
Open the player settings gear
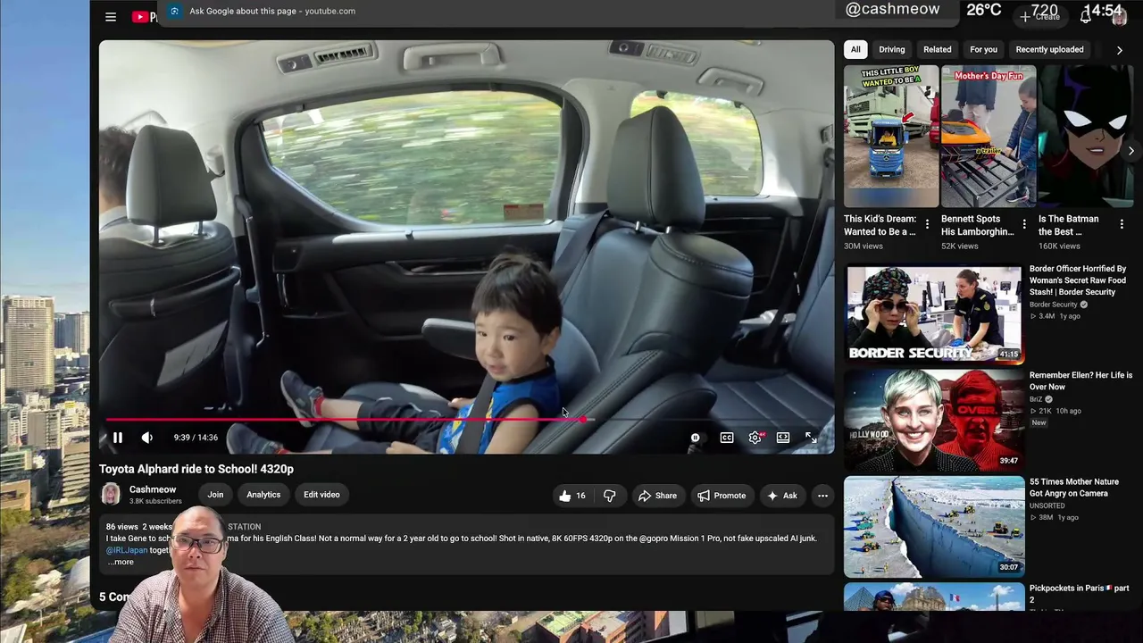(755, 438)
